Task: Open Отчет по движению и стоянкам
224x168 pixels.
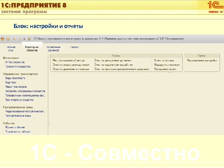Action: (71, 69)
